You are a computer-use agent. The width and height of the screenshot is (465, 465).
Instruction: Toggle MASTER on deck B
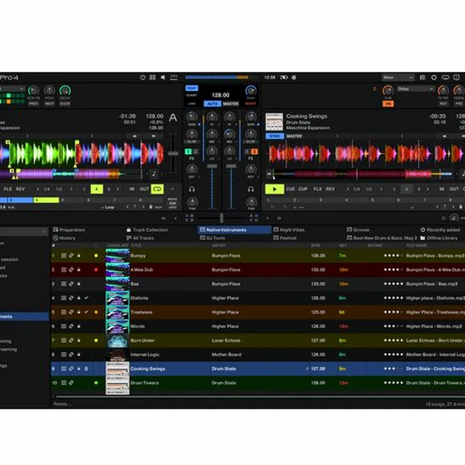(294, 136)
